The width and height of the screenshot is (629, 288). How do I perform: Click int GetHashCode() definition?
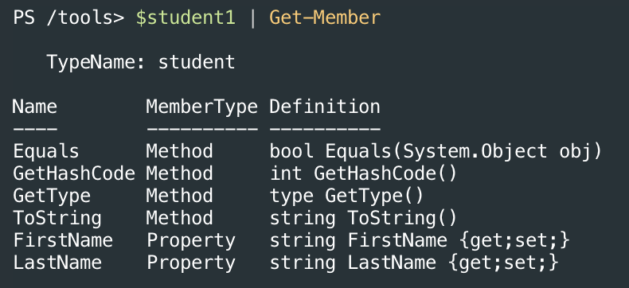coord(363,174)
